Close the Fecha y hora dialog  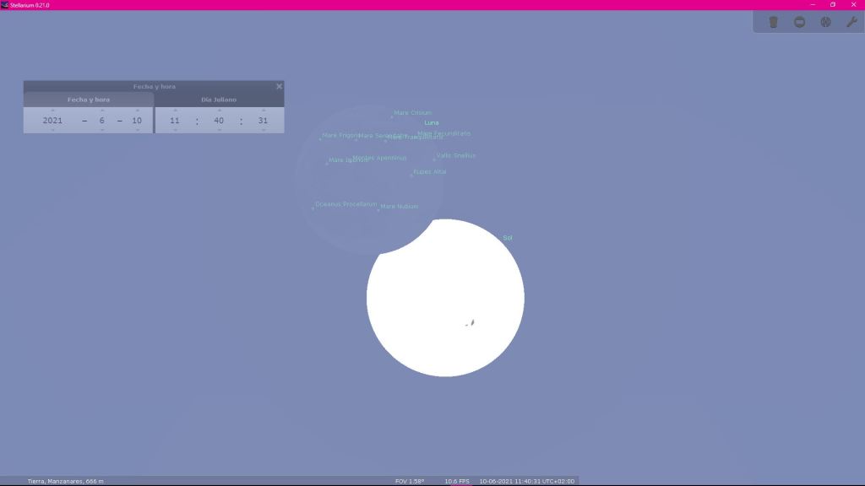[279, 86]
